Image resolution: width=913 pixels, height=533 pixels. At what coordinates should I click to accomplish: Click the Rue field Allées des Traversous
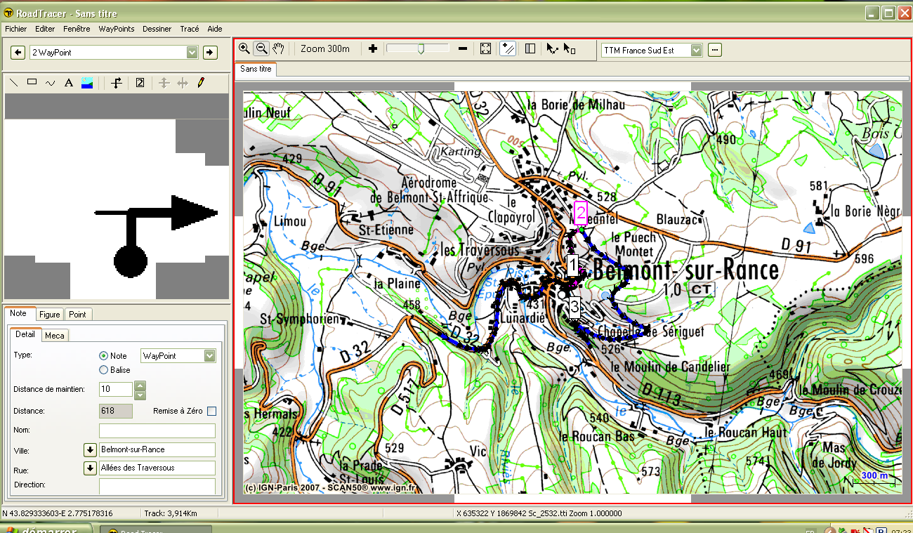(157, 468)
